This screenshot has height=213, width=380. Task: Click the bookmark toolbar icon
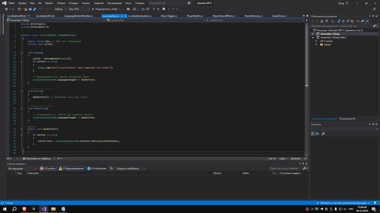tap(164, 9)
